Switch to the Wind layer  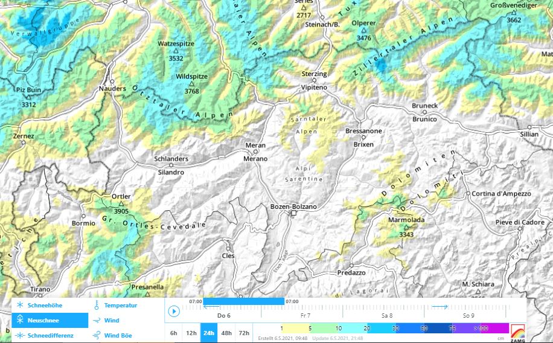tap(97, 321)
